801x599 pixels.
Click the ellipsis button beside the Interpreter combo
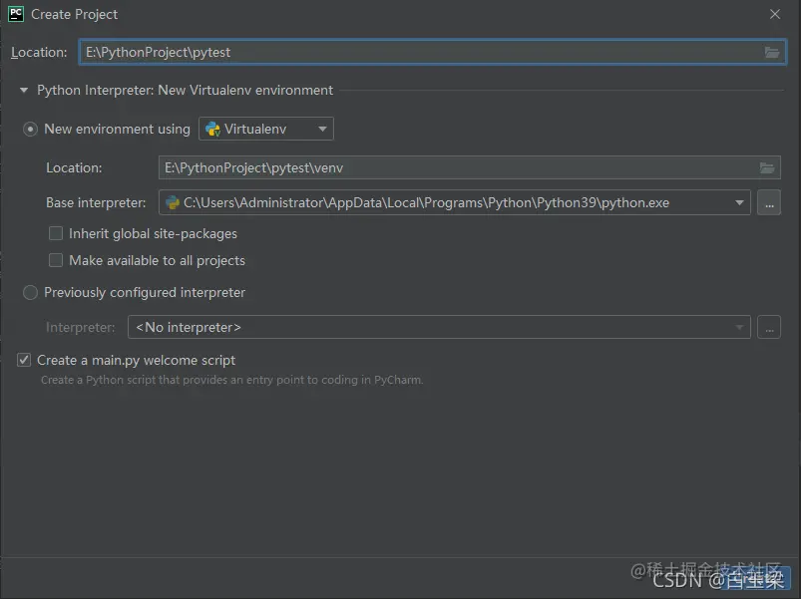click(x=769, y=327)
